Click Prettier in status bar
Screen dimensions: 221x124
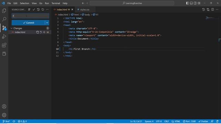coord(203,121)
